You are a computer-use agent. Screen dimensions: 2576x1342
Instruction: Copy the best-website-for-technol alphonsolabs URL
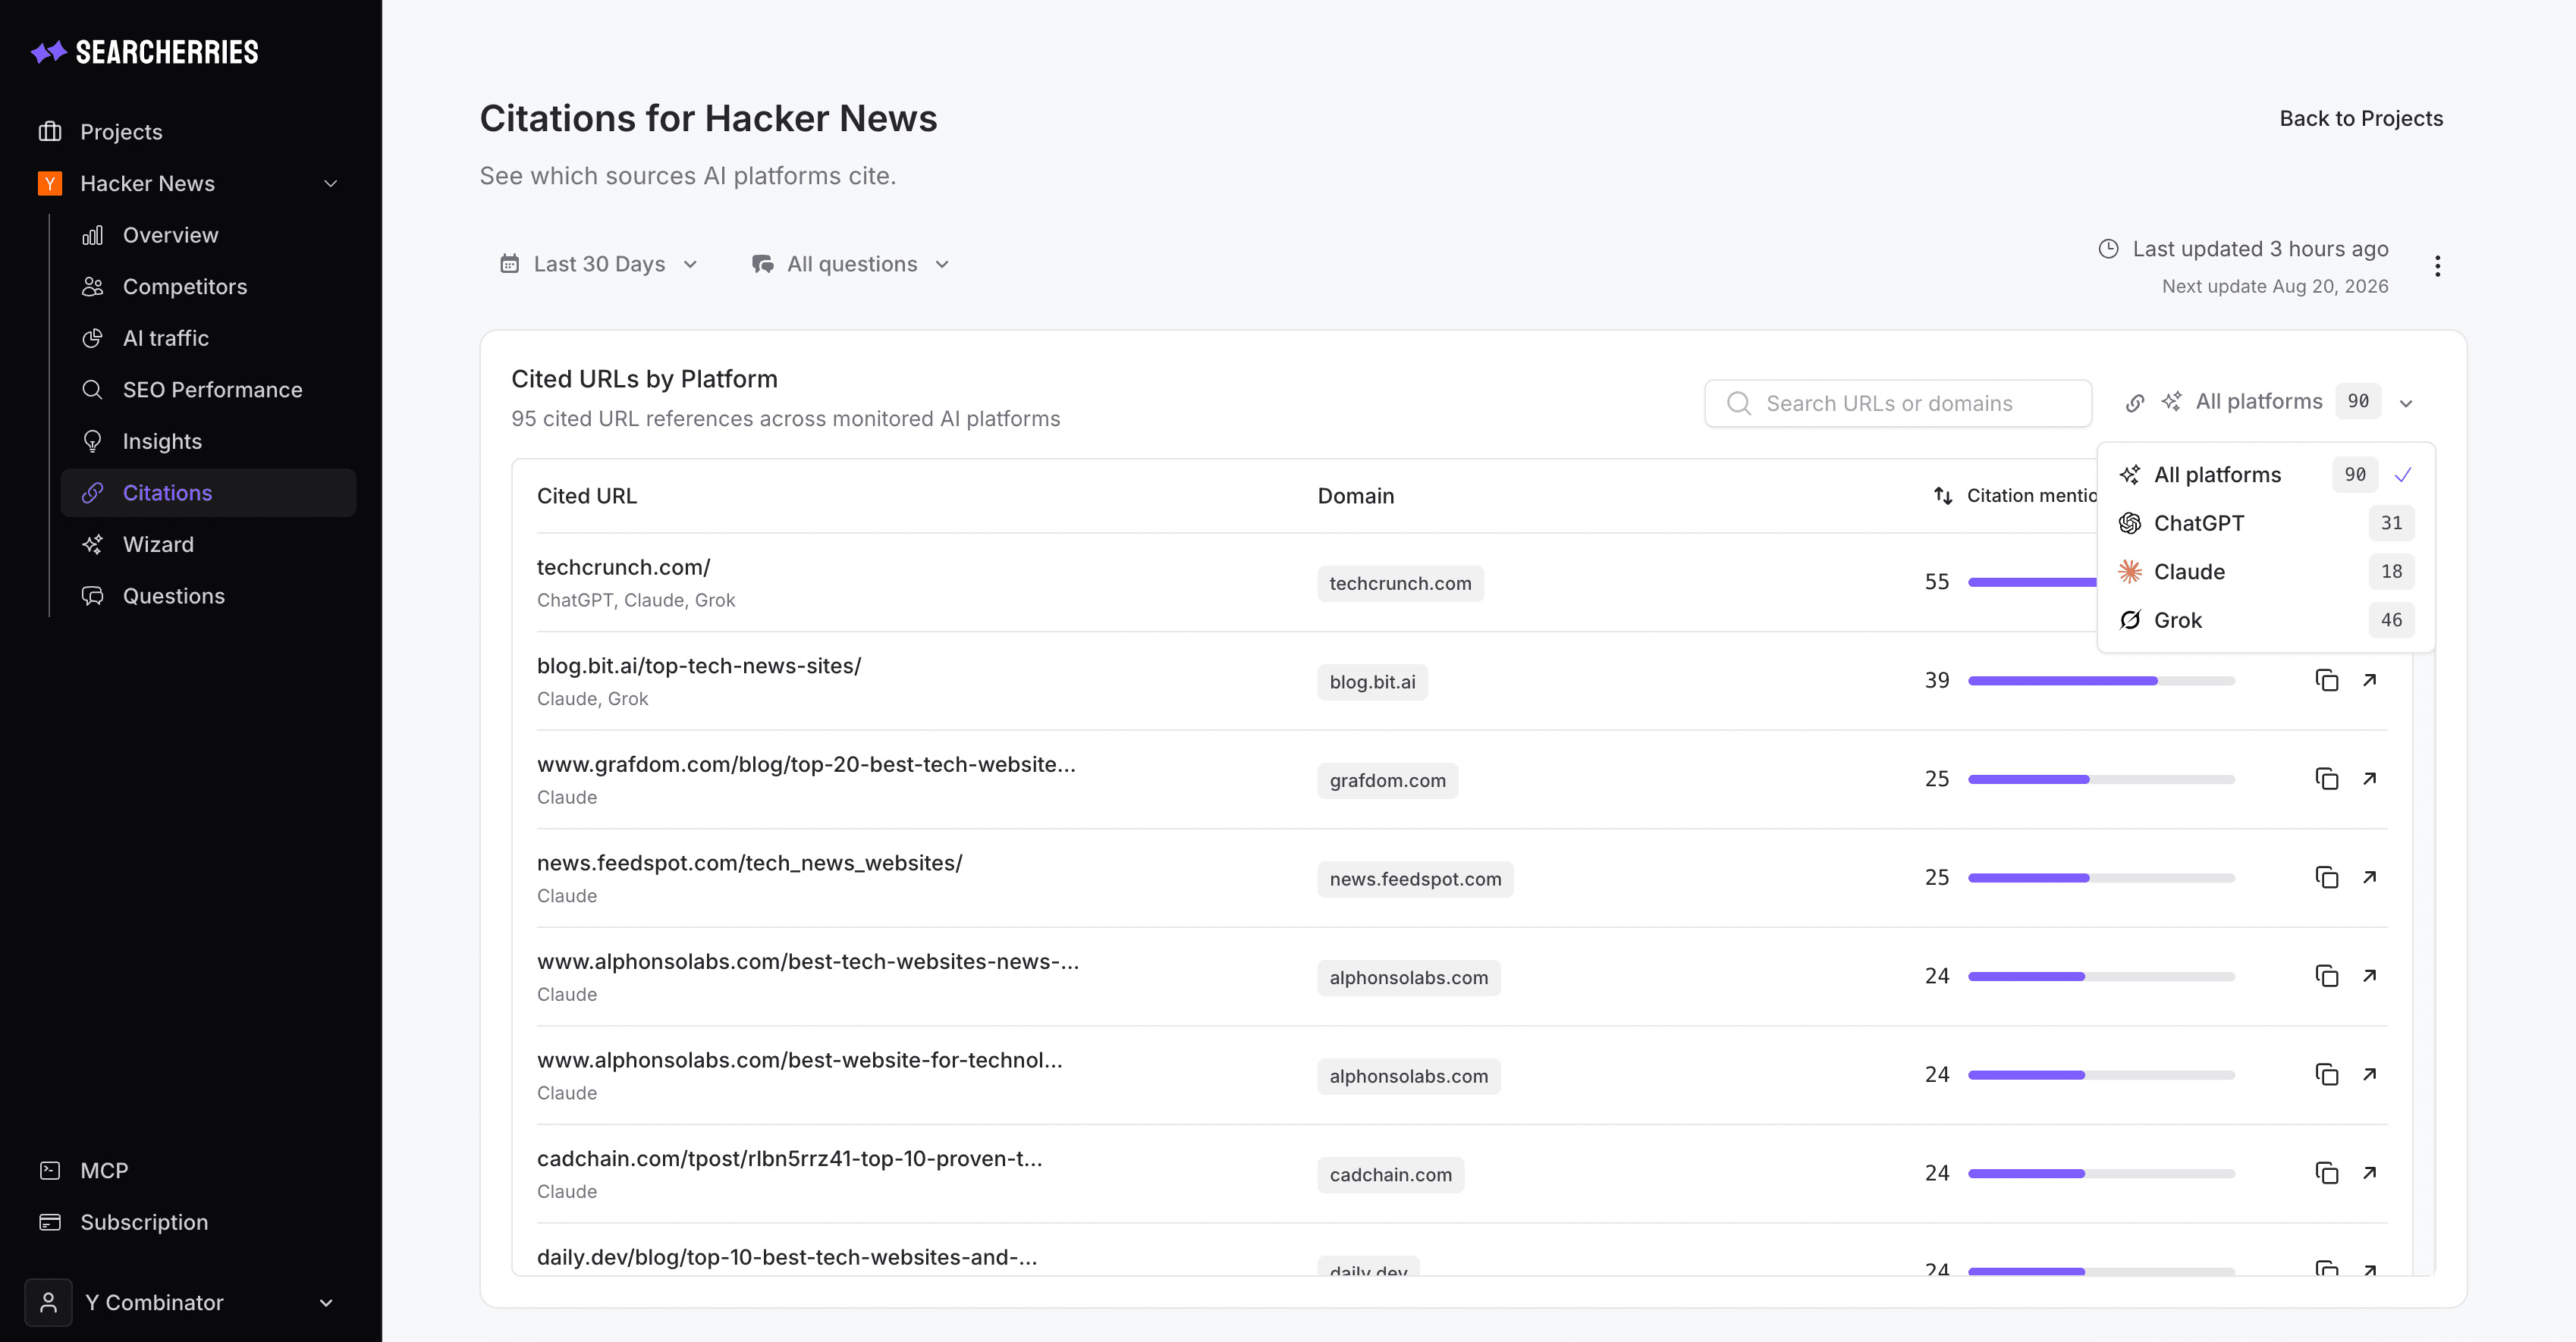click(2326, 1075)
